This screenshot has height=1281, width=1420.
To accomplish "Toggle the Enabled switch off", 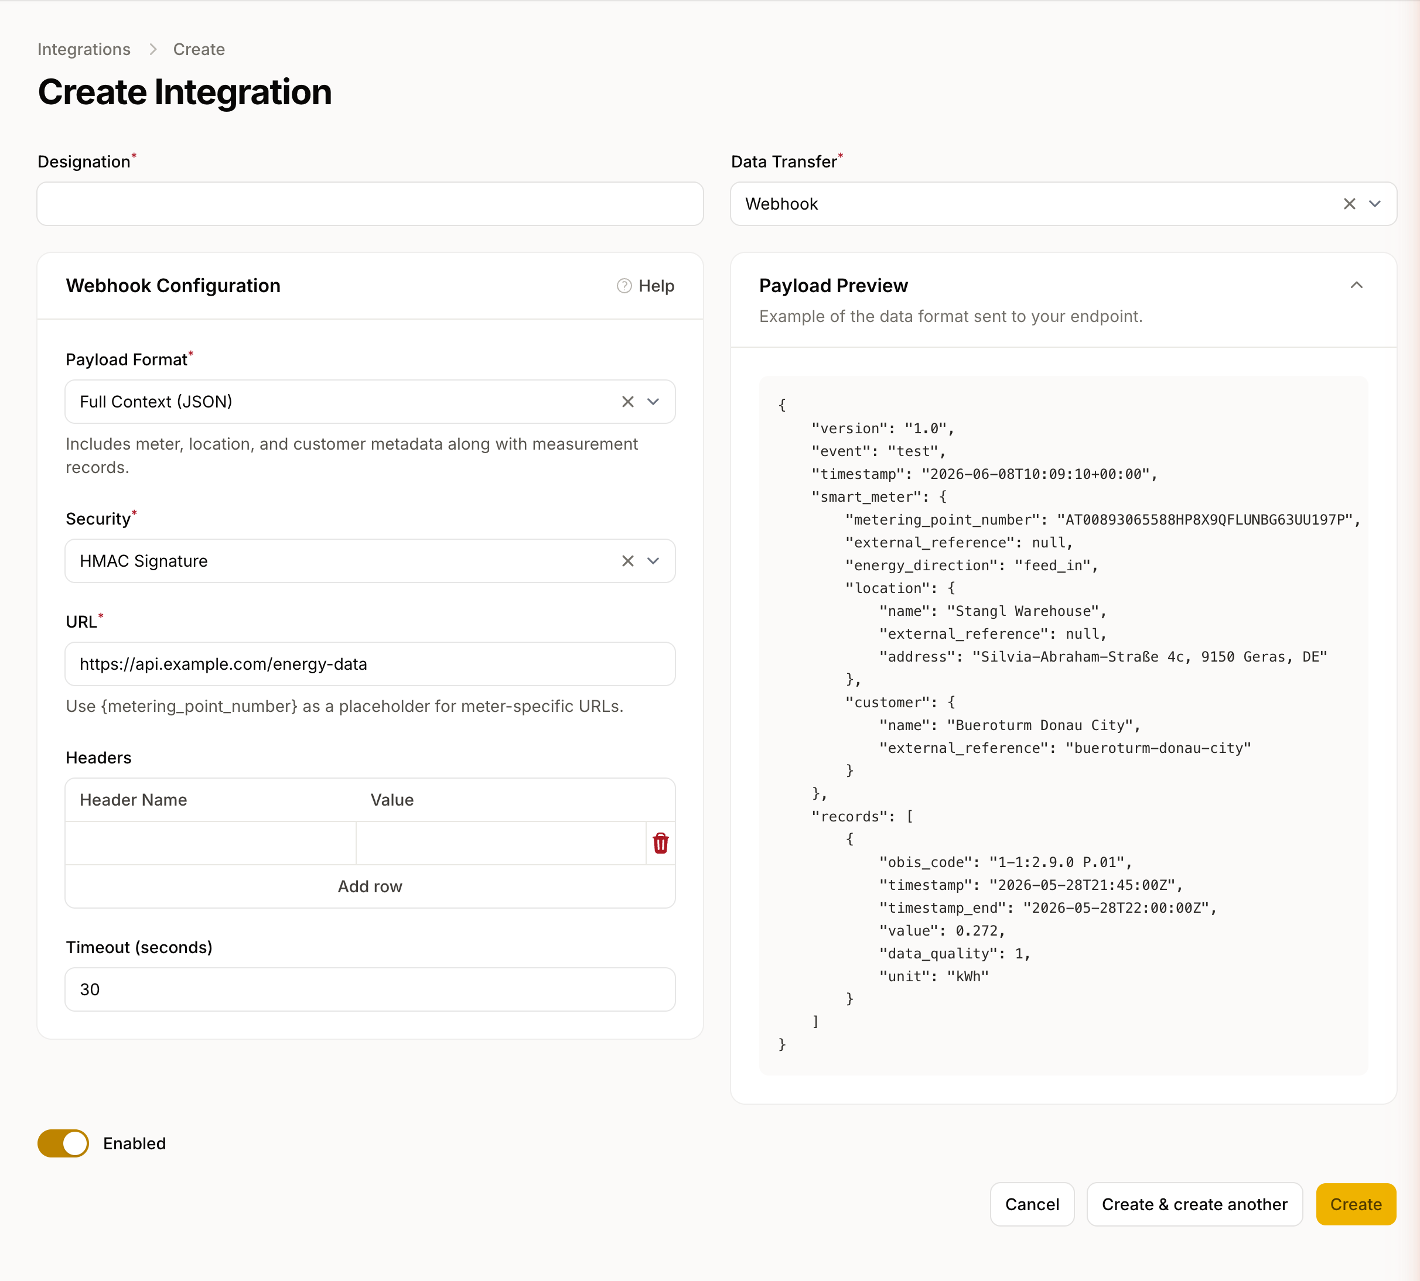I will (63, 1144).
